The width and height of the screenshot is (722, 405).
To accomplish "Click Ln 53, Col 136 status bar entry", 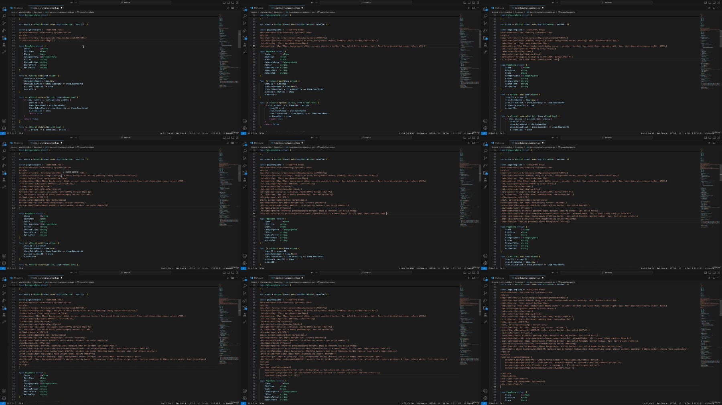I will click(406, 133).
